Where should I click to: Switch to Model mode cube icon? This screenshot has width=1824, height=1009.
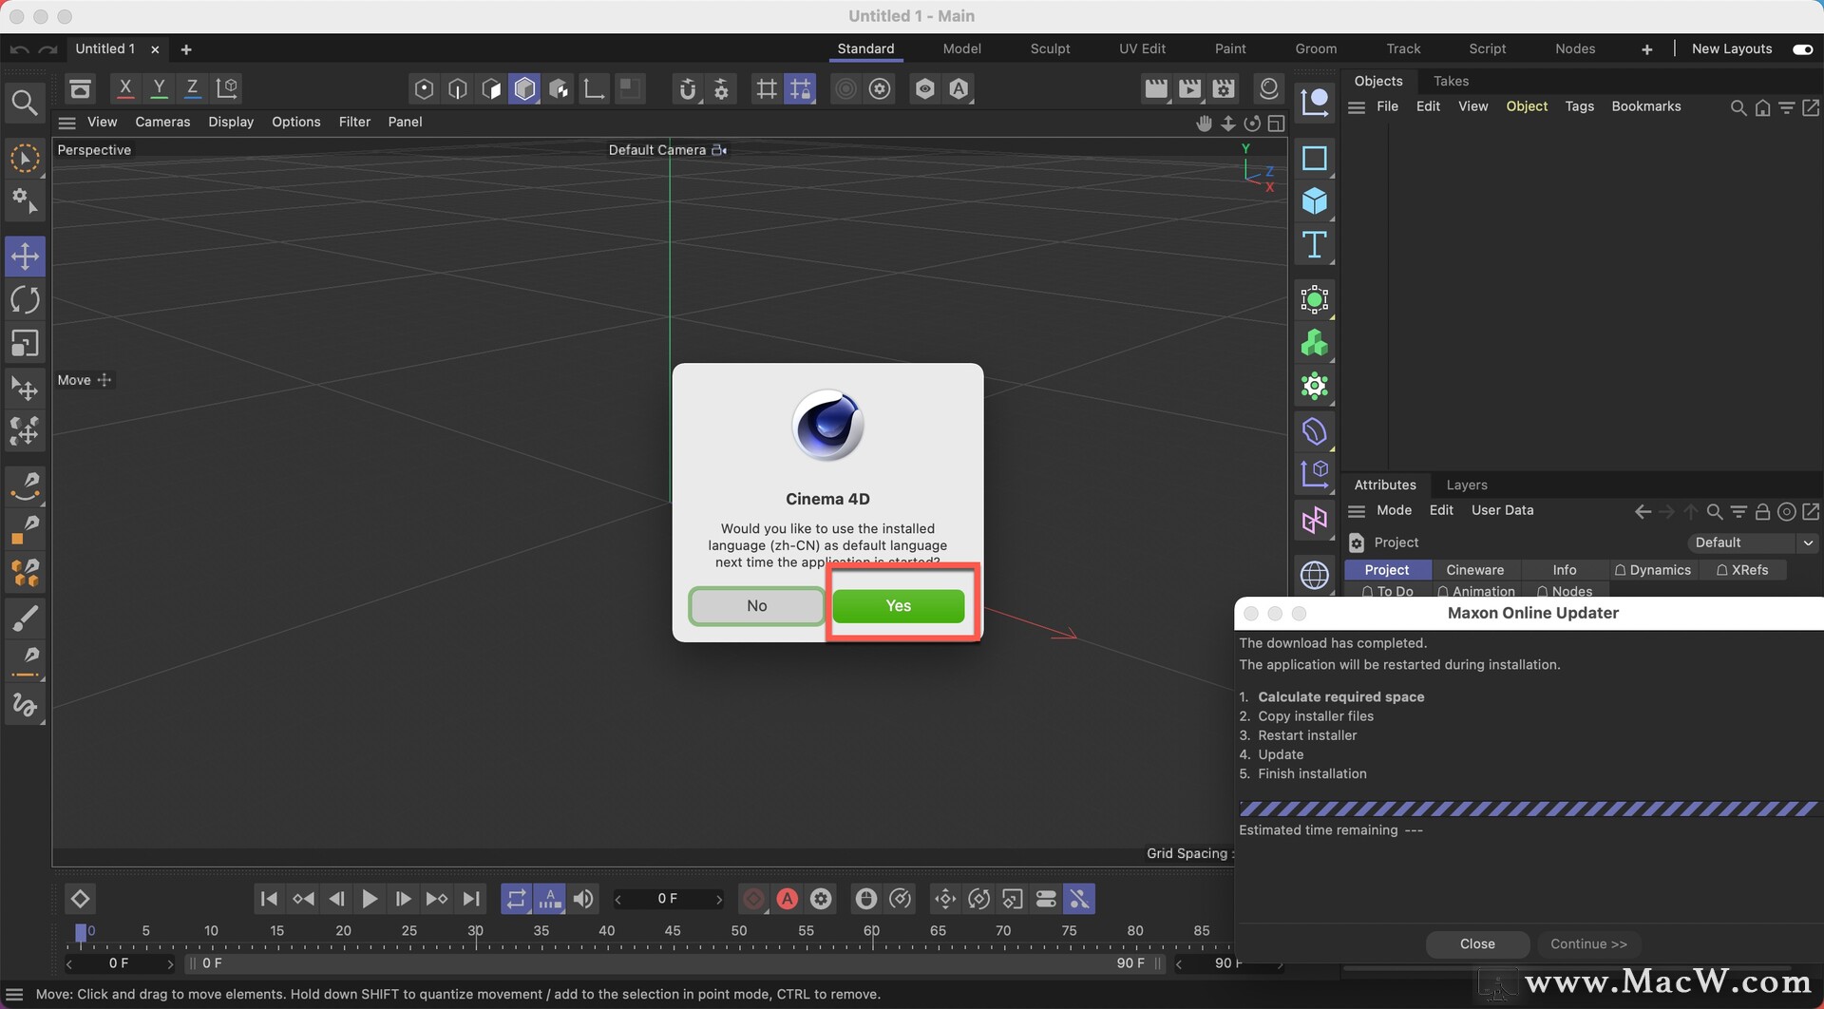pos(524,88)
